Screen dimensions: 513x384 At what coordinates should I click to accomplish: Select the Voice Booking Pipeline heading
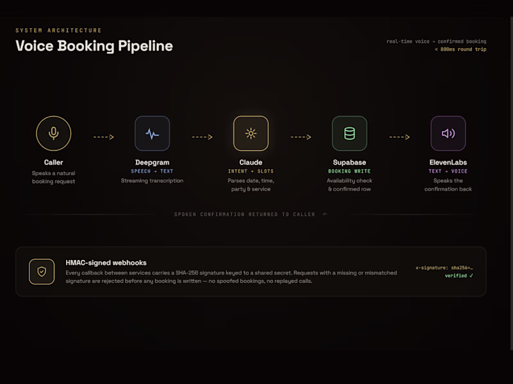tap(94, 45)
